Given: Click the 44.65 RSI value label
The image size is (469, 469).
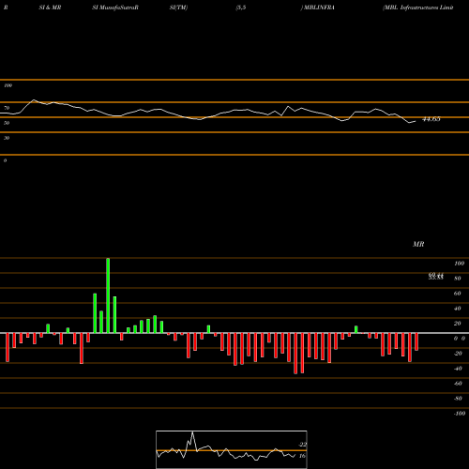Looking at the screenshot, I should coord(431,119).
